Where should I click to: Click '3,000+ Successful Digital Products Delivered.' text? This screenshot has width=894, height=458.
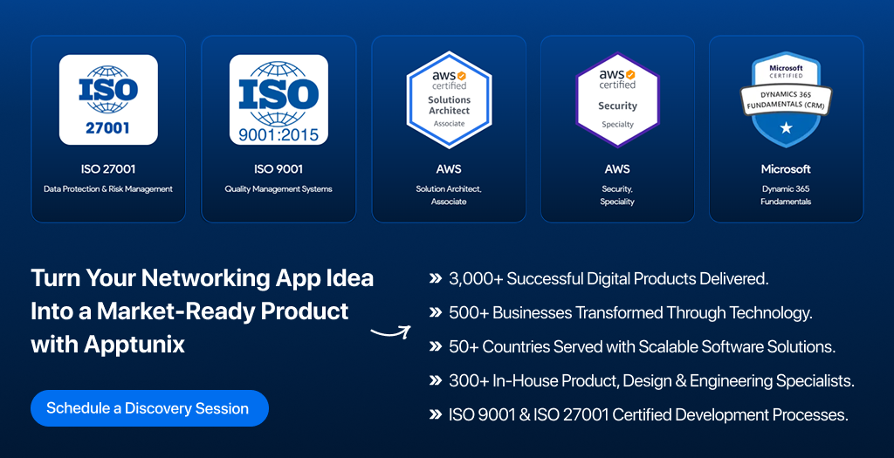coord(609,278)
